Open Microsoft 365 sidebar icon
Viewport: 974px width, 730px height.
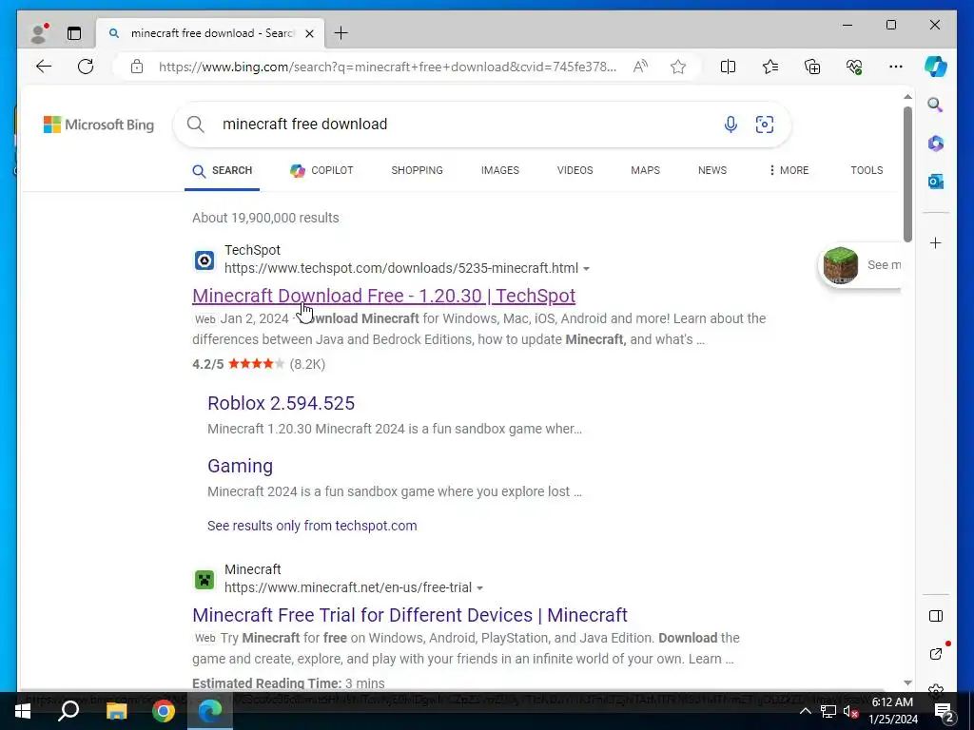tap(936, 144)
